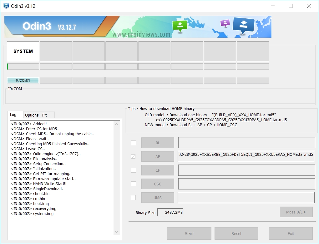Screen dimensions: 319x244
Task: Click the AP file path field
Action: [x=246, y=156]
